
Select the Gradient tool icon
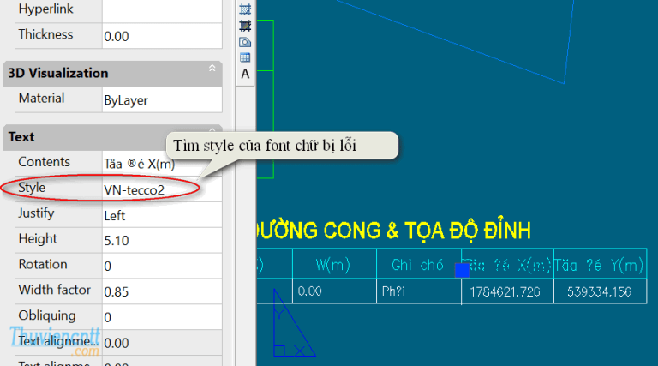[x=245, y=26]
